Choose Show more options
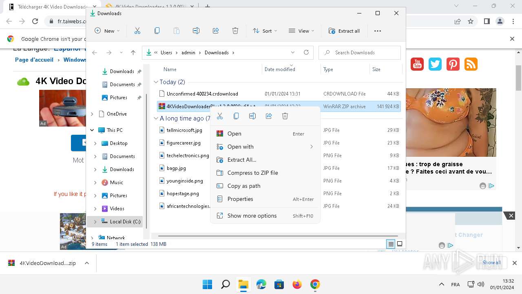 tap(265, 216)
